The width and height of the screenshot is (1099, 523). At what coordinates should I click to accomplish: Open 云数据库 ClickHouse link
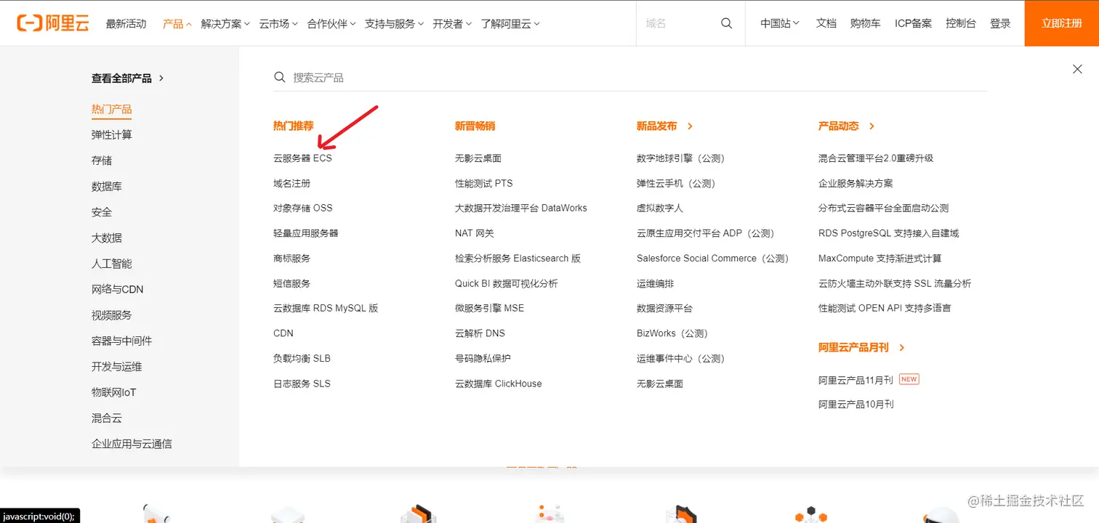(499, 384)
